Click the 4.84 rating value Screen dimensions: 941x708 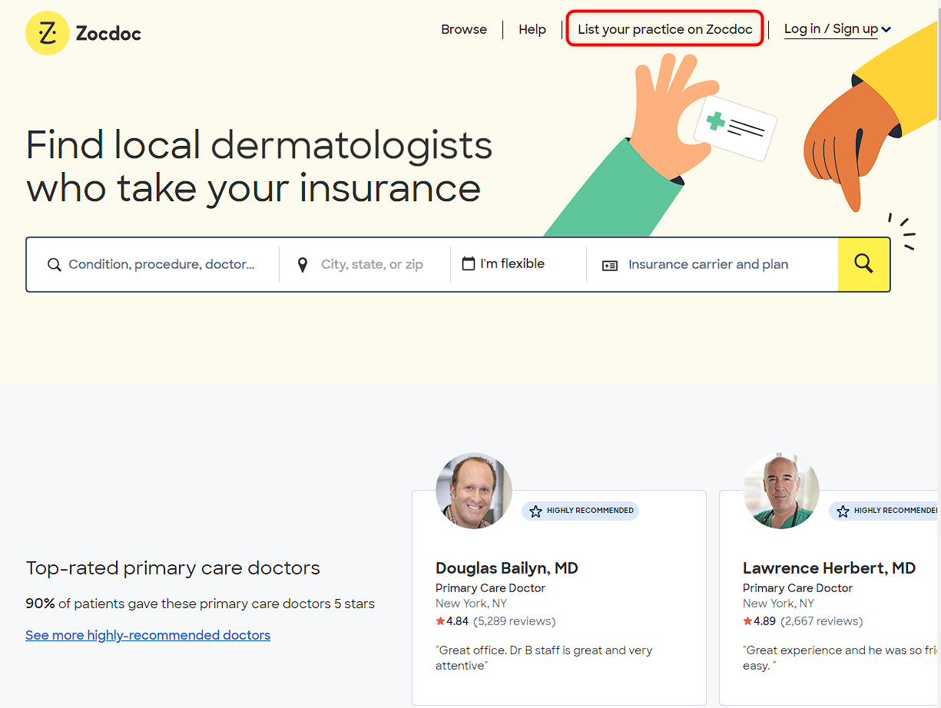[458, 621]
